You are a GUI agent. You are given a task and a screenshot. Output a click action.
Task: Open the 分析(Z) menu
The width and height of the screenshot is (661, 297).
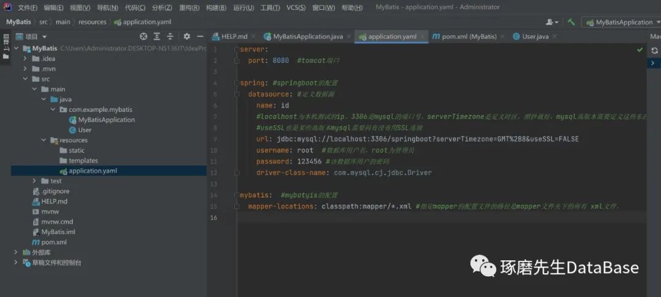162,7
